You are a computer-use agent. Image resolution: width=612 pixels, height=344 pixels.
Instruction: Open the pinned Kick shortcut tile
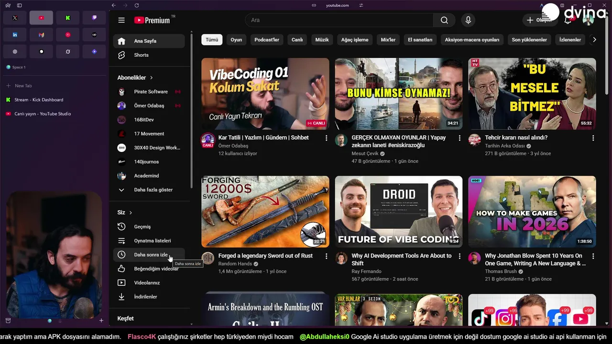[68, 18]
